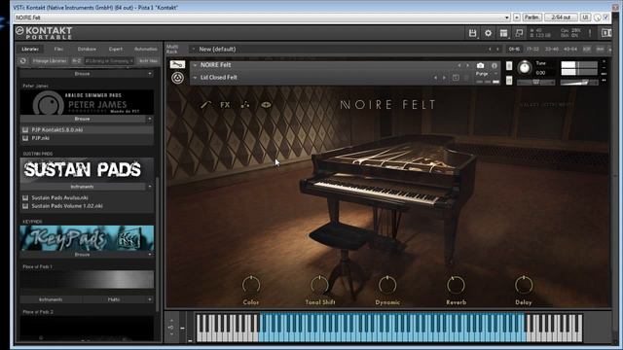
Task: Click the Native Instruments round badge icon
Action: point(177,78)
